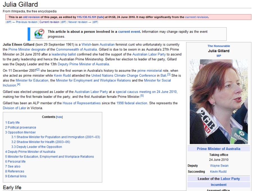Click the current event globe clock icon

[39, 34]
